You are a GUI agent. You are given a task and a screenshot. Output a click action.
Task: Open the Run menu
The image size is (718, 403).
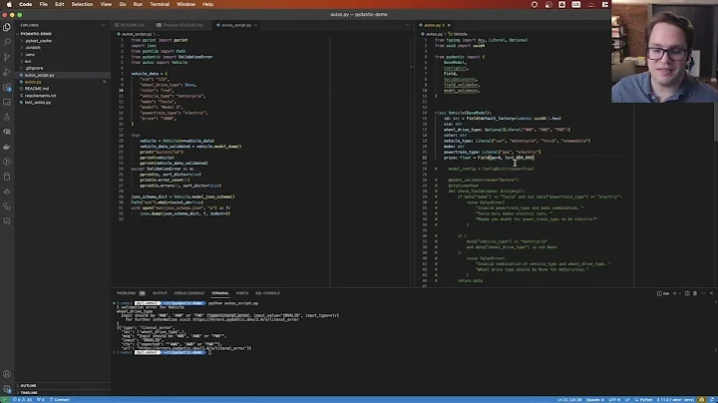click(138, 4)
